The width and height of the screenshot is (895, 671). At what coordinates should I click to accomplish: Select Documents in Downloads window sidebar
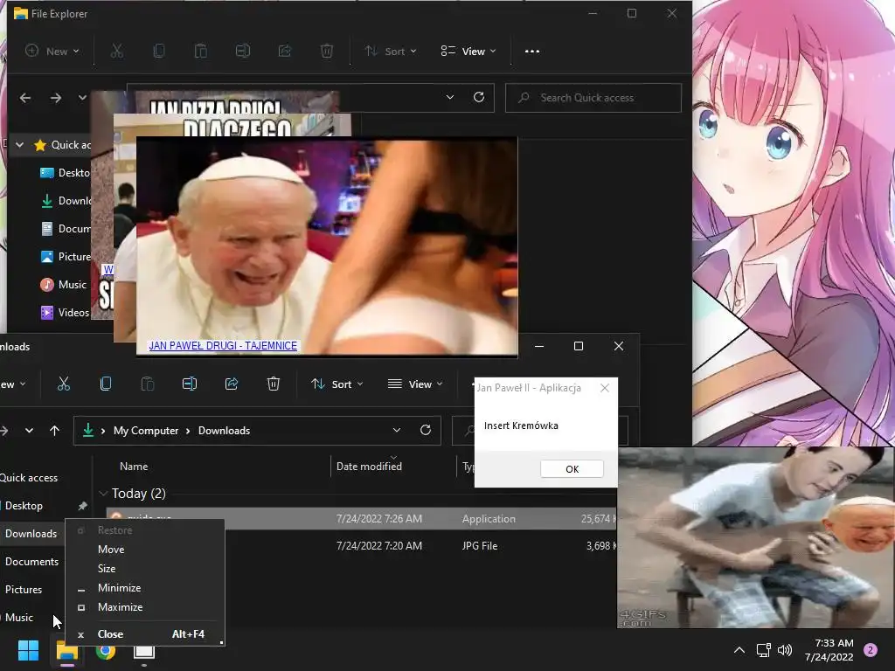[31, 562]
